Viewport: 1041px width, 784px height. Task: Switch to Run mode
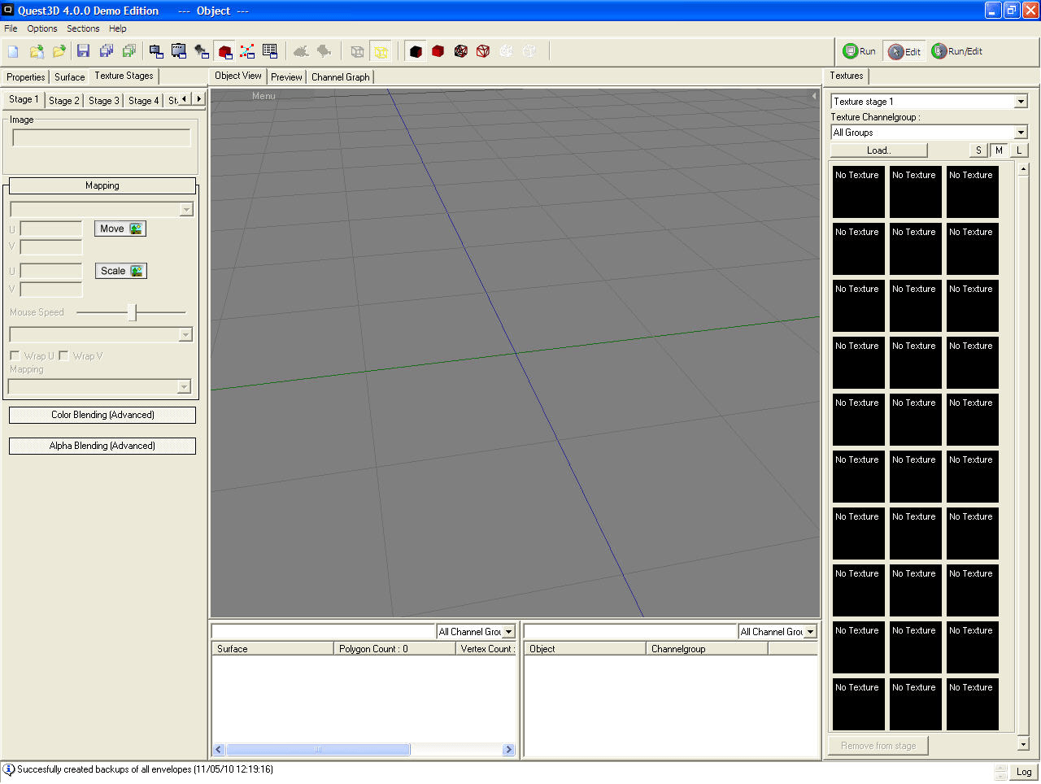[x=859, y=51]
